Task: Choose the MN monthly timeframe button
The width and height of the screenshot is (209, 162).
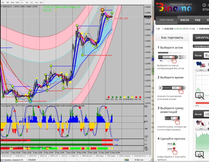Action: coord(41,2)
